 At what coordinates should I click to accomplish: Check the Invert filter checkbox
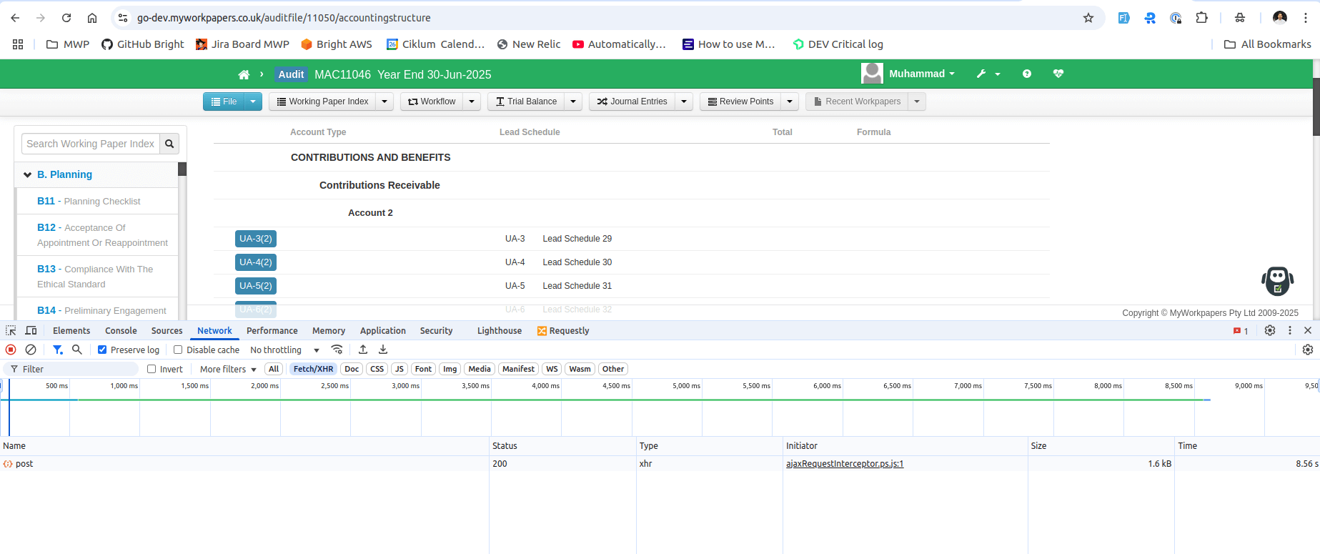point(152,369)
